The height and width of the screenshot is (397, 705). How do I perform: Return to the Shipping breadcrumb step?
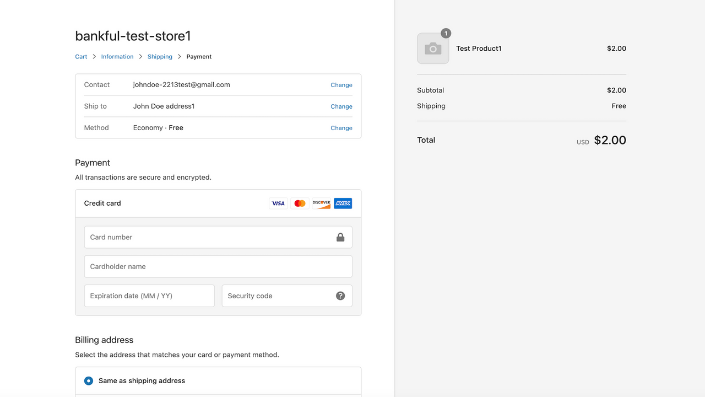click(160, 57)
